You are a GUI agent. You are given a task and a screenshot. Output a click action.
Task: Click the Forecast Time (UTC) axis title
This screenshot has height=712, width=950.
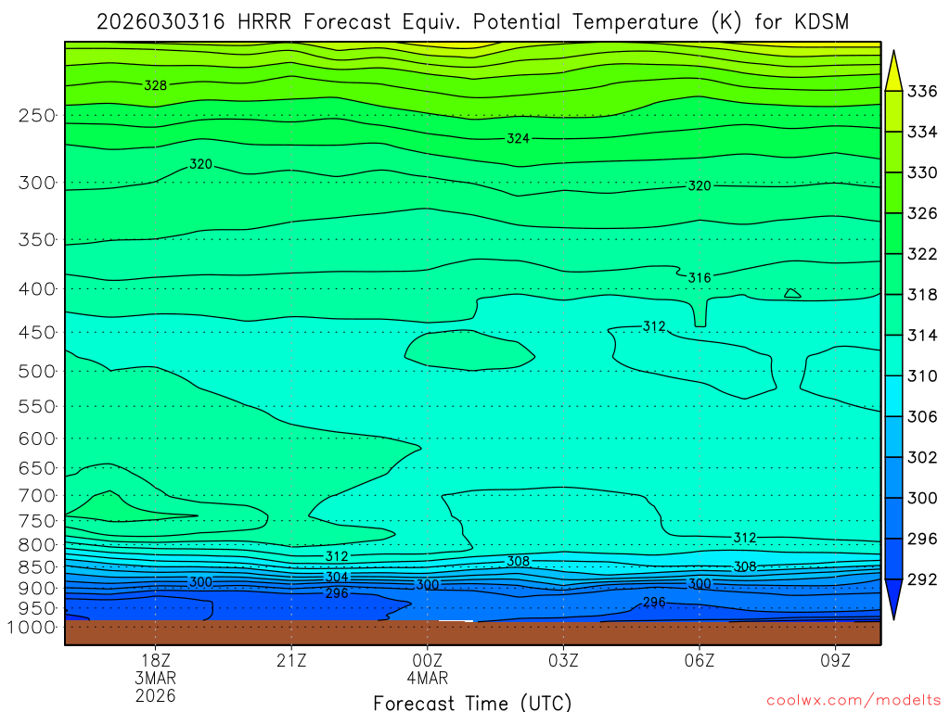(x=472, y=703)
